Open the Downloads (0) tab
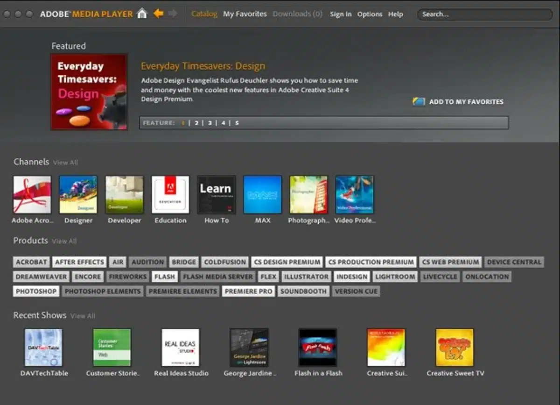 point(298,14)
